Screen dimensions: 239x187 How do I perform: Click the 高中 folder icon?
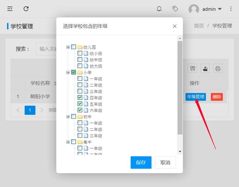pyautogui.click(x=80, y=142)
